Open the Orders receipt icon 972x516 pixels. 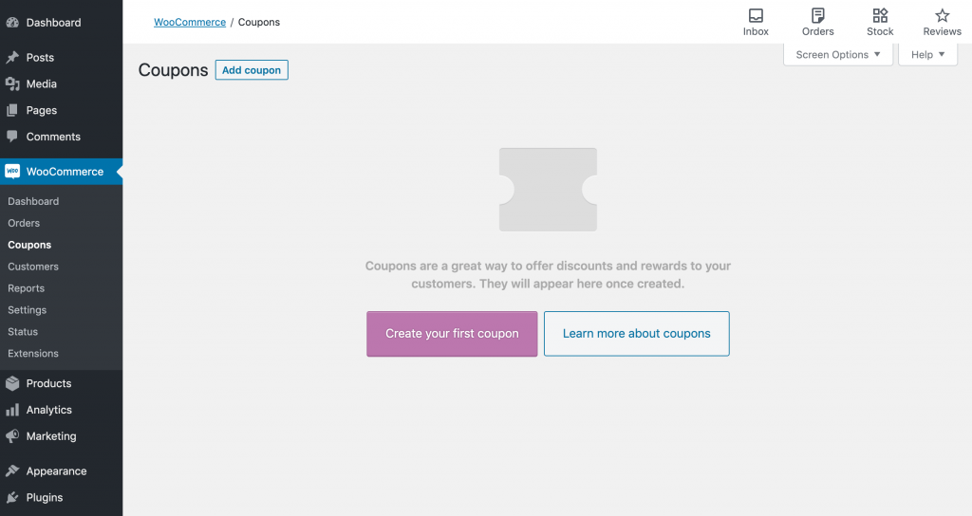817,15
